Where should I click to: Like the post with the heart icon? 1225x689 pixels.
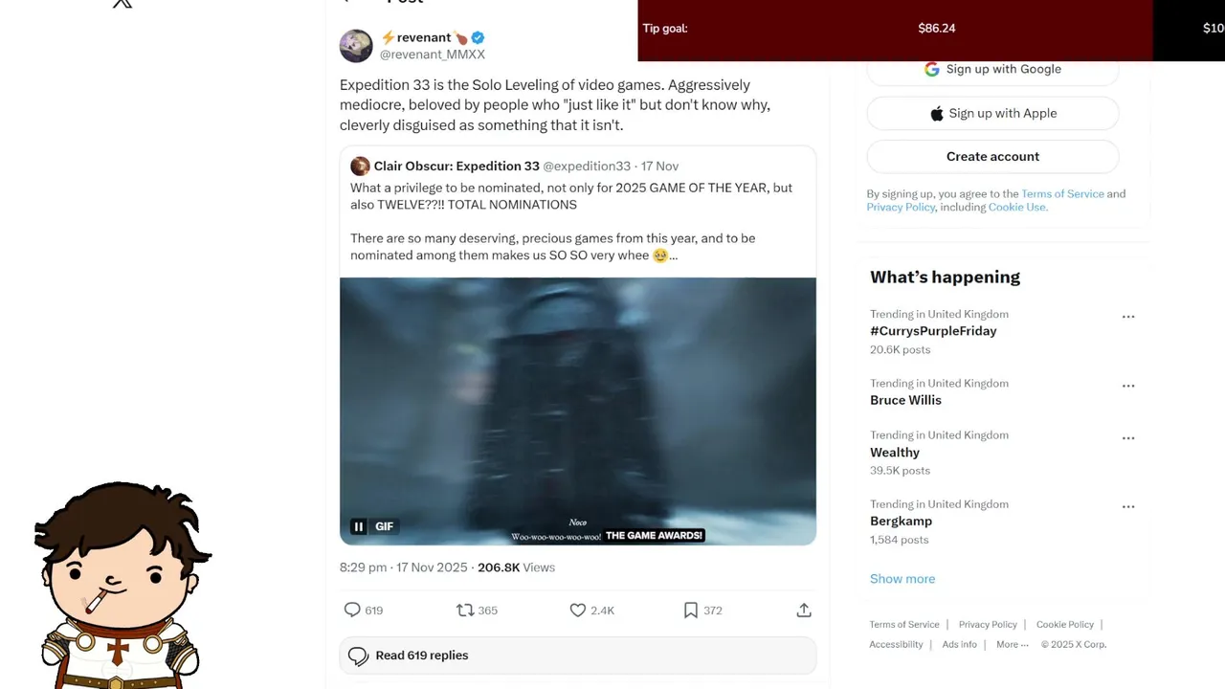[x=577, y=610]
